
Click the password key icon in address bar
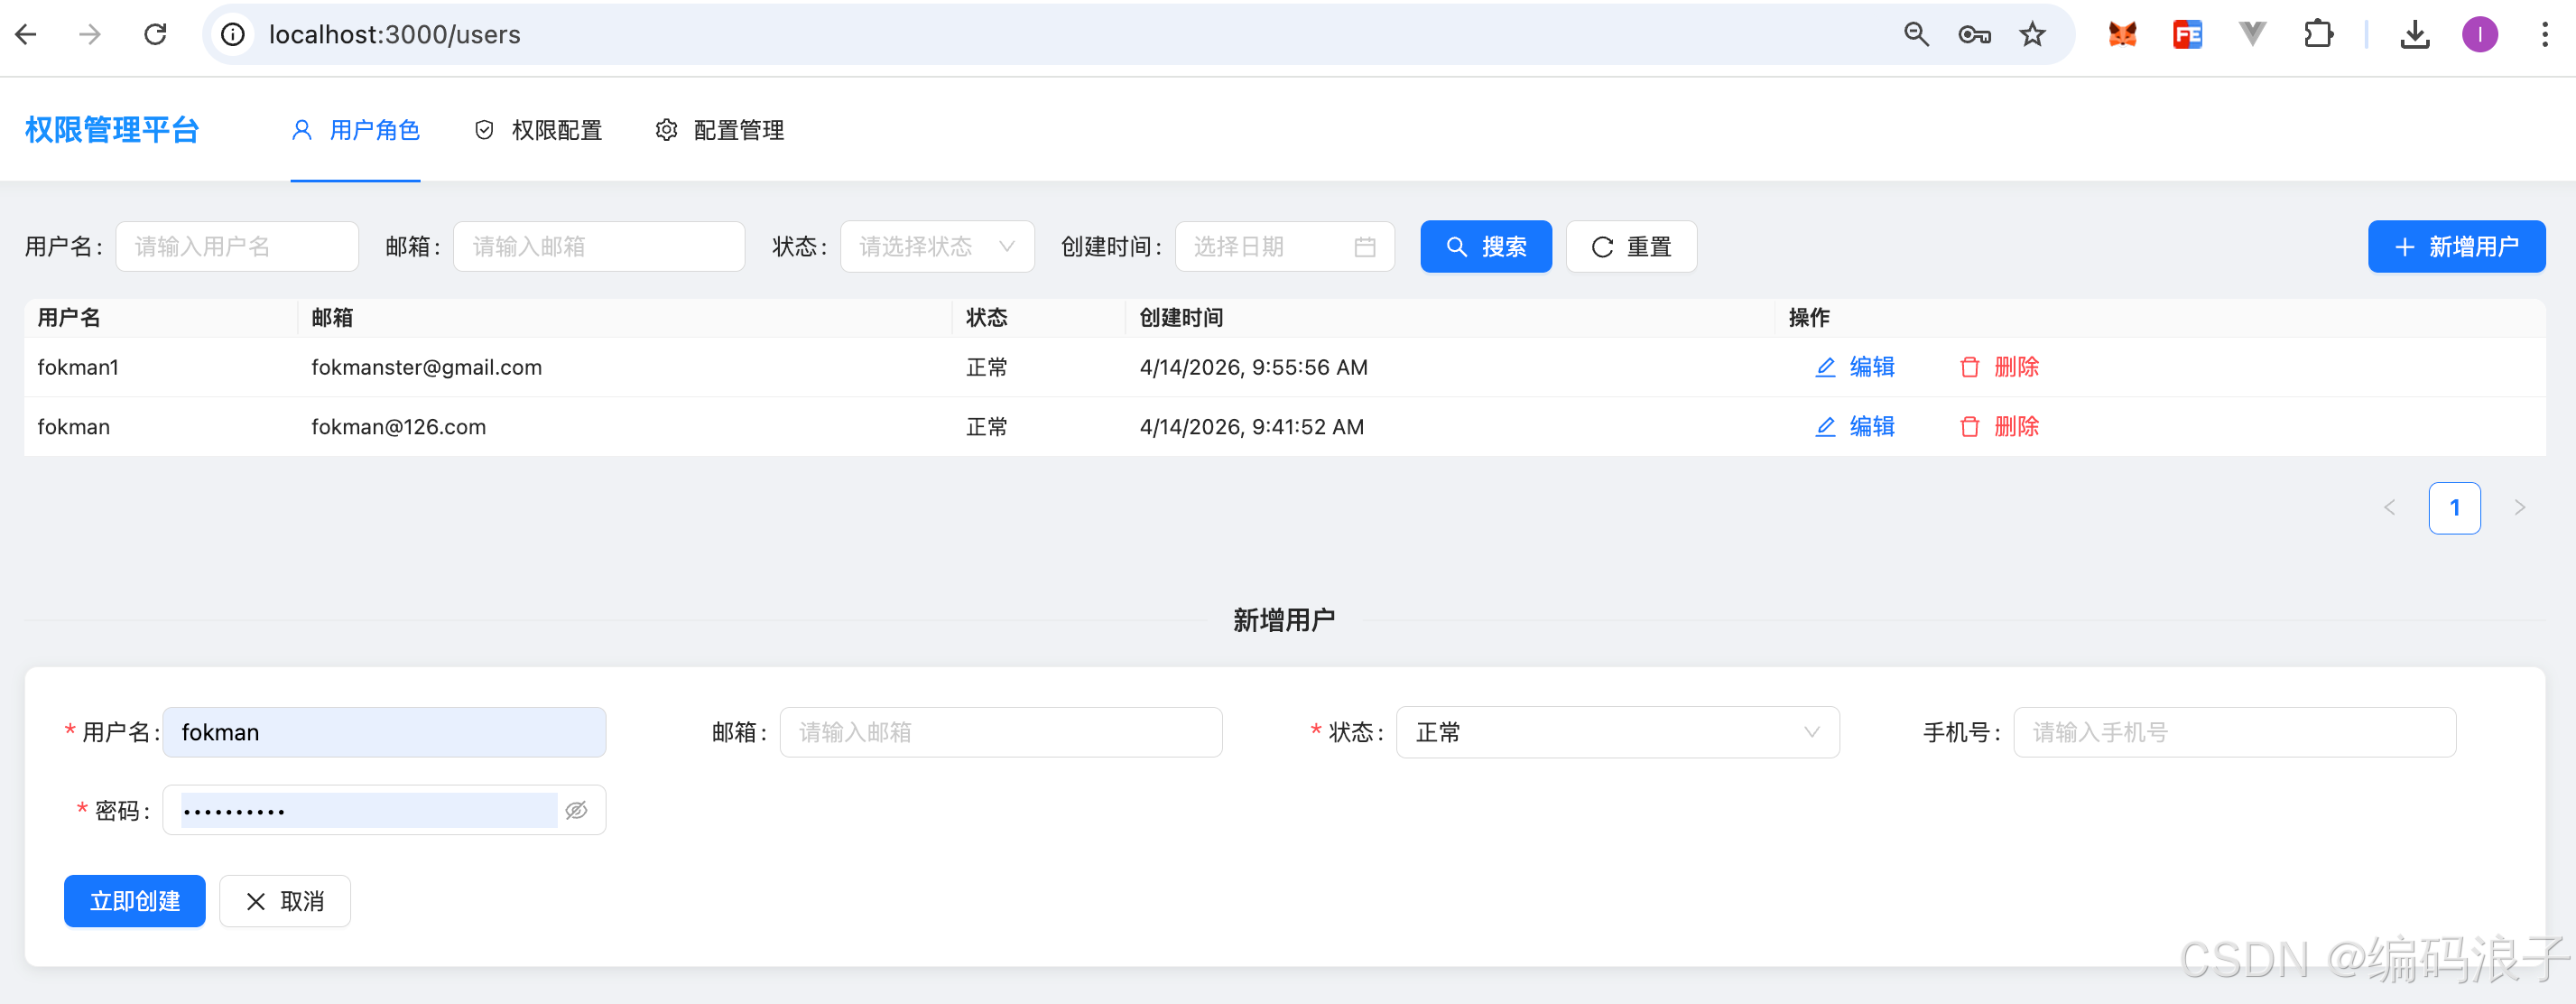[1974, 35]
